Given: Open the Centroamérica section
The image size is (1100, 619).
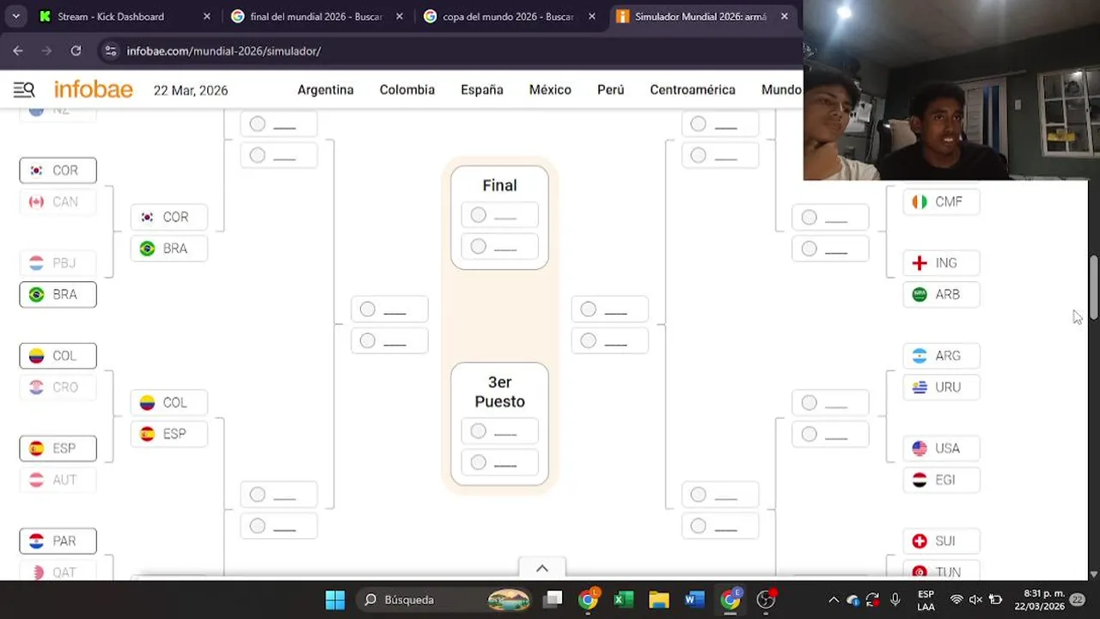Looking at the screenshot, I should pyautogui.click(x=693, y=89).
